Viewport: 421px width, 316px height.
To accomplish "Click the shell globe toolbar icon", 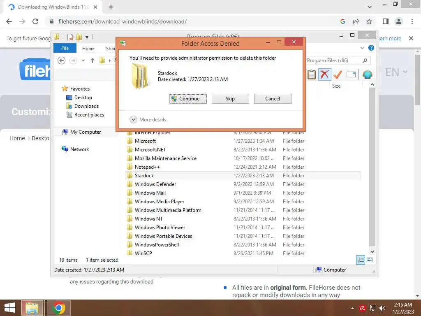I will (367, 74).
